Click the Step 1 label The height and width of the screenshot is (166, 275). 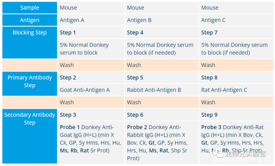68,32
